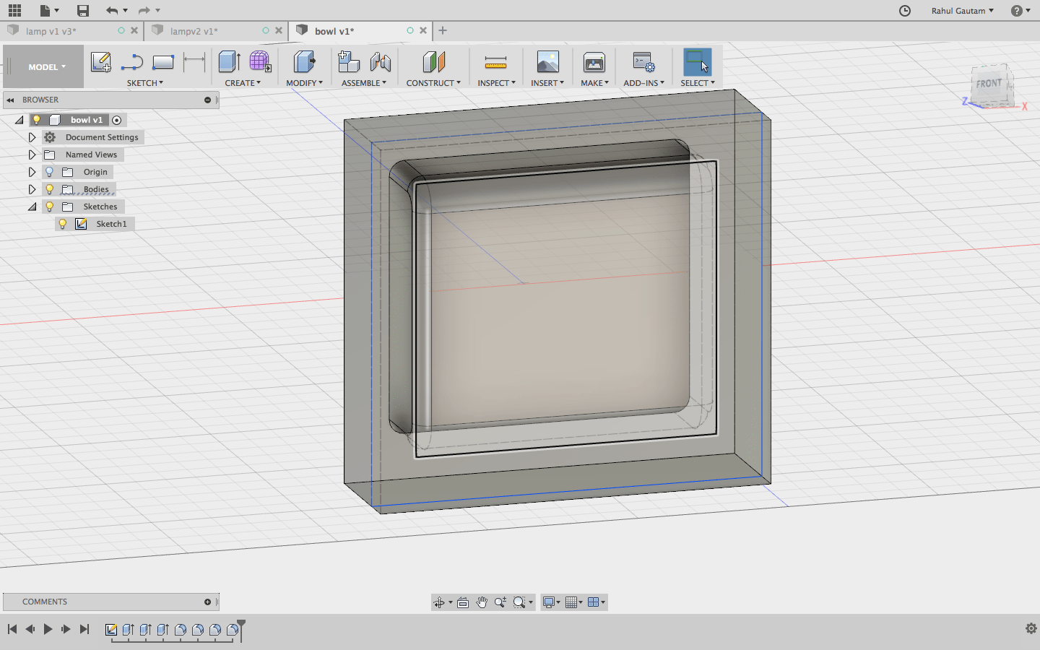This screenshot has height=650, width=1040.
Task: Jump to timeline beginning
Action: pyautogui.click(x=12, y=629)
